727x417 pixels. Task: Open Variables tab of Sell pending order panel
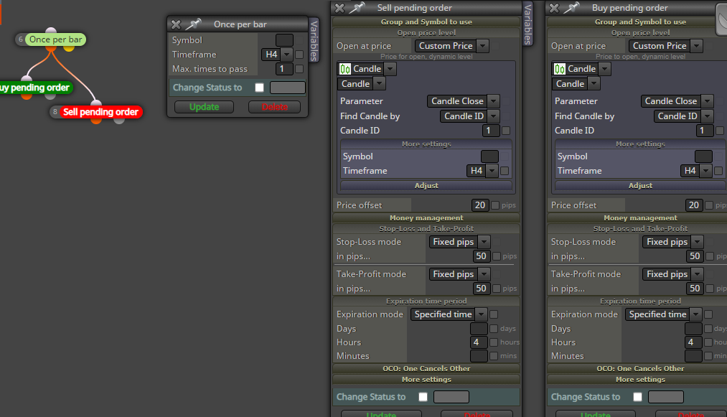pyautogui.click(x=527, y=24)
